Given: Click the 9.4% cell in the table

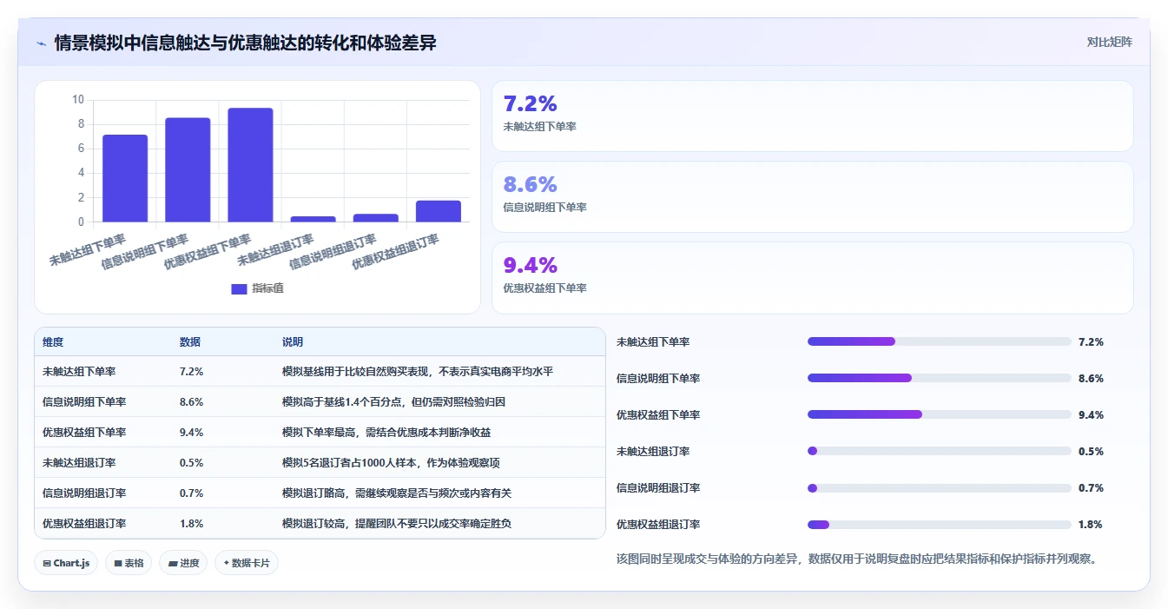Looking at the screenshot, I should [x=191, y=432].
